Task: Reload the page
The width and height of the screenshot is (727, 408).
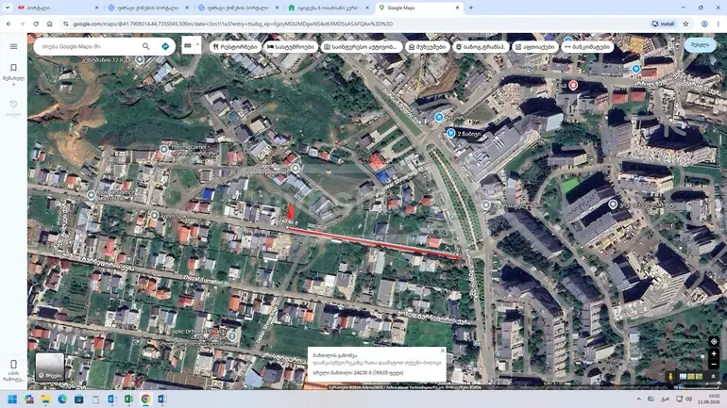Action: click(36, 24)
